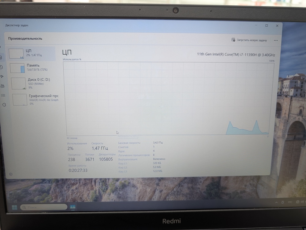Click the 'Включено' virtualization value
The height and width of the screenshot is (230, 306).
click(159, 159)
